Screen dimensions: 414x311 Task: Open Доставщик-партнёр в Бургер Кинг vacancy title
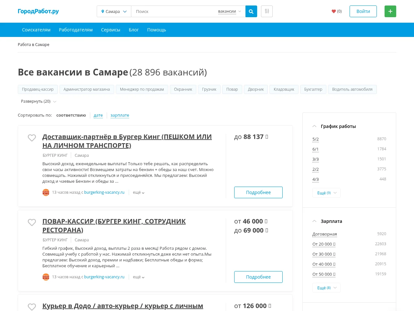coord(127,141)
